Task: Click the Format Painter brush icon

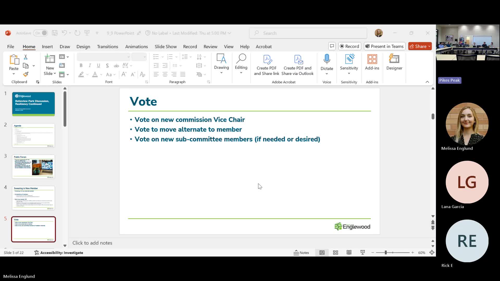Action: 26,74
